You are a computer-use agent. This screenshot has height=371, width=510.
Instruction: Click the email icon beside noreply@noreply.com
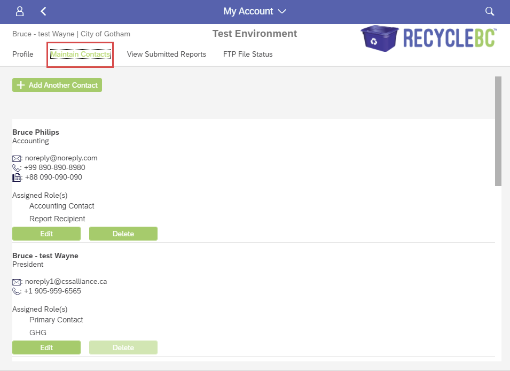click(x=16, y=159)
